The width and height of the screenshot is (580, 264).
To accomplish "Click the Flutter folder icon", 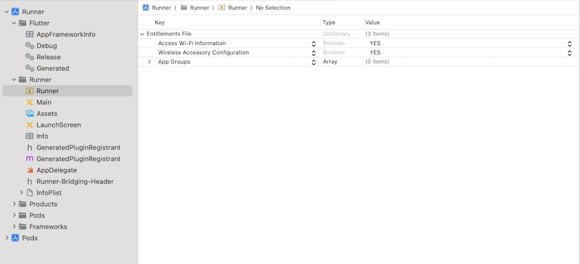I will tap(23, 23).
